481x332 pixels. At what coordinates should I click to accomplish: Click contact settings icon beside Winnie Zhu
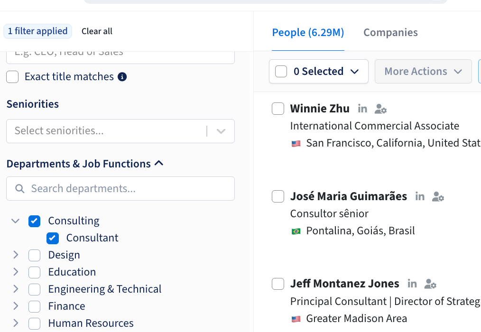coord(380,109)
